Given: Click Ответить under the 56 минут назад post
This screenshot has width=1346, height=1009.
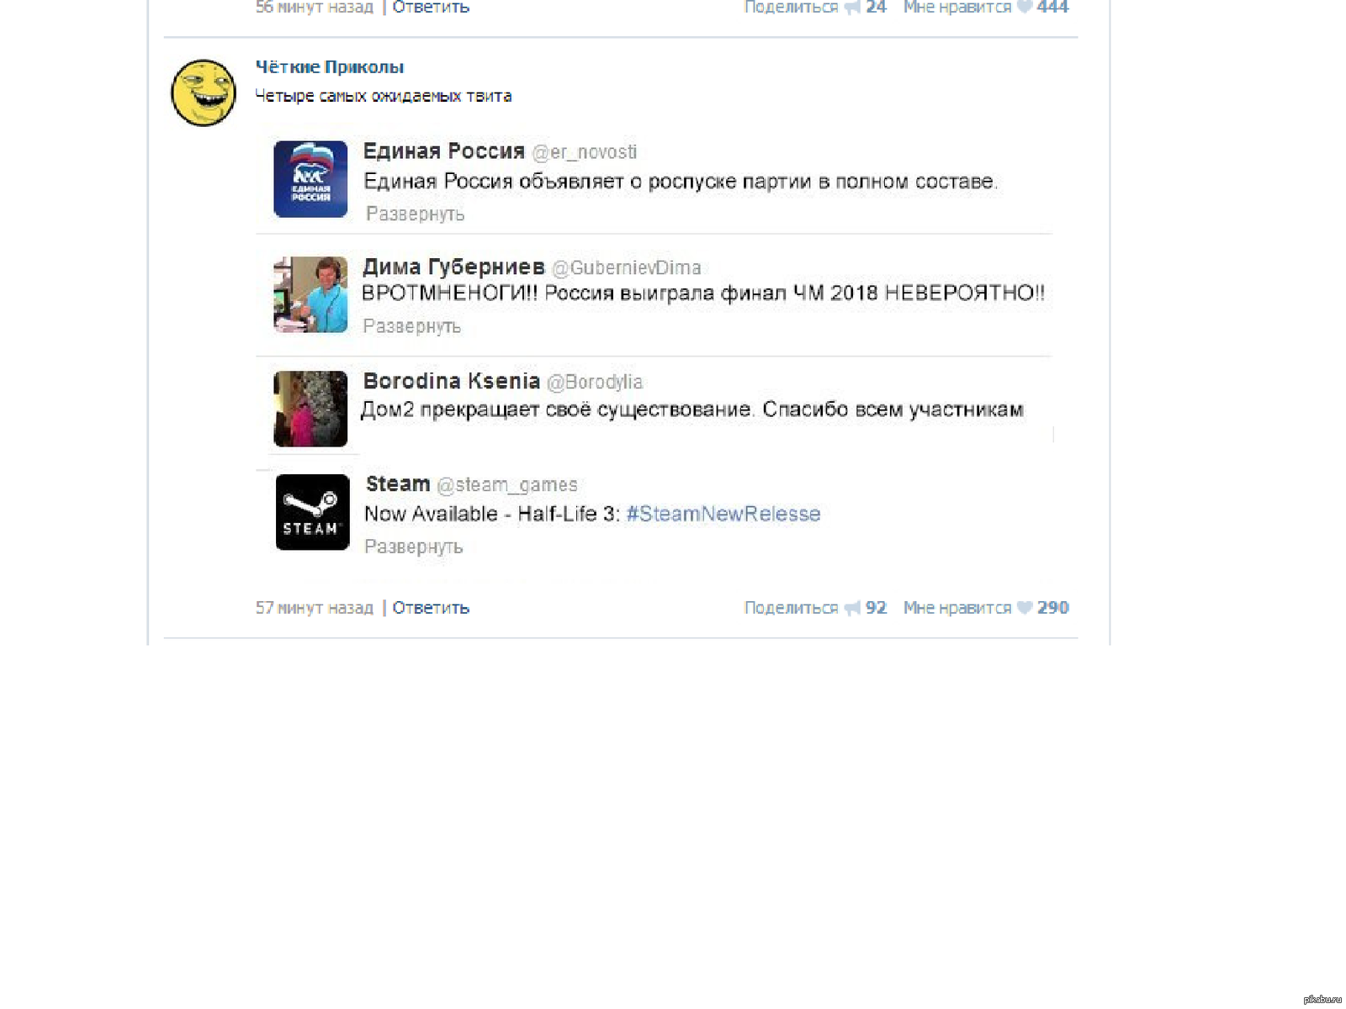Looking at the screenshot, I should pyautogui.click(x=431, y=7).
